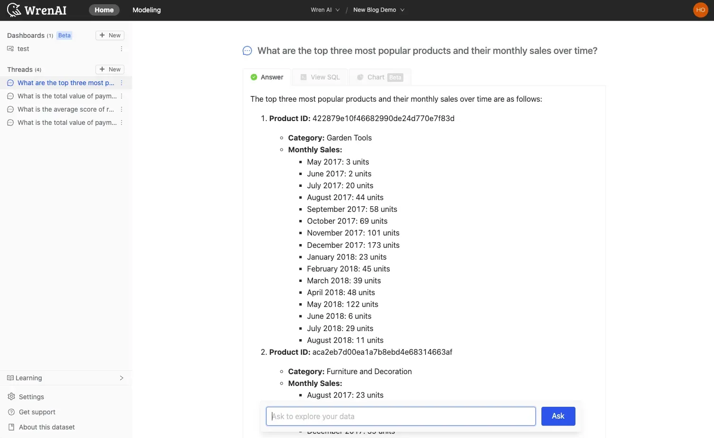
Task: Open options menu for the selected thread
Action: point(122,83)
